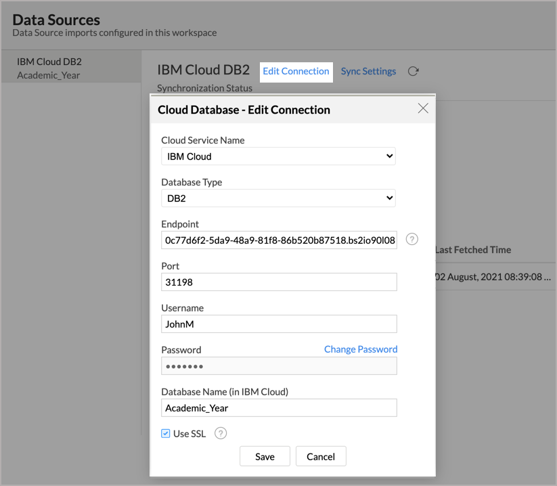Screen dimensions: 557x486
Task: Close the Edit Connection dialog
Action: [423, 109]
